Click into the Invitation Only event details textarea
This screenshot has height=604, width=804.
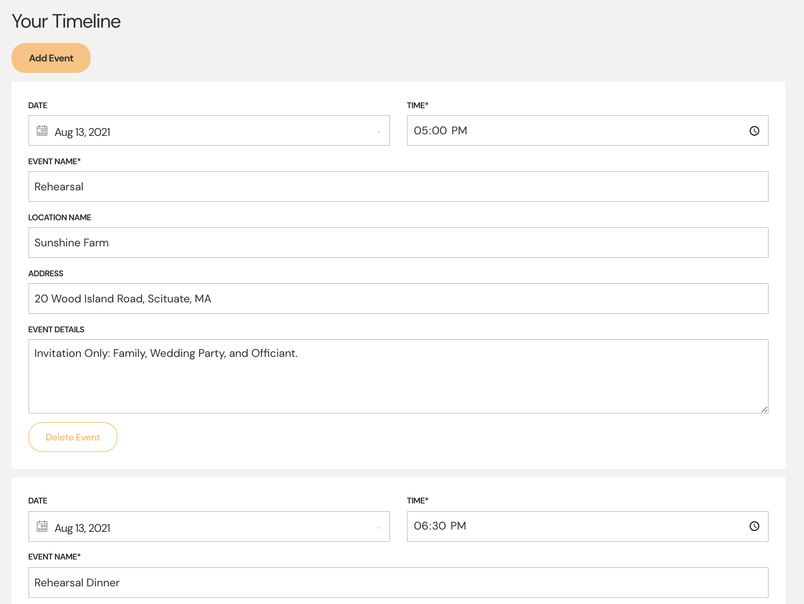point(398,376)
